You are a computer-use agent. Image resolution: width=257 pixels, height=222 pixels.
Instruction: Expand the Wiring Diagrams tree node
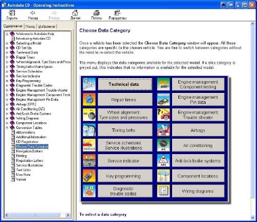point(7,118)
